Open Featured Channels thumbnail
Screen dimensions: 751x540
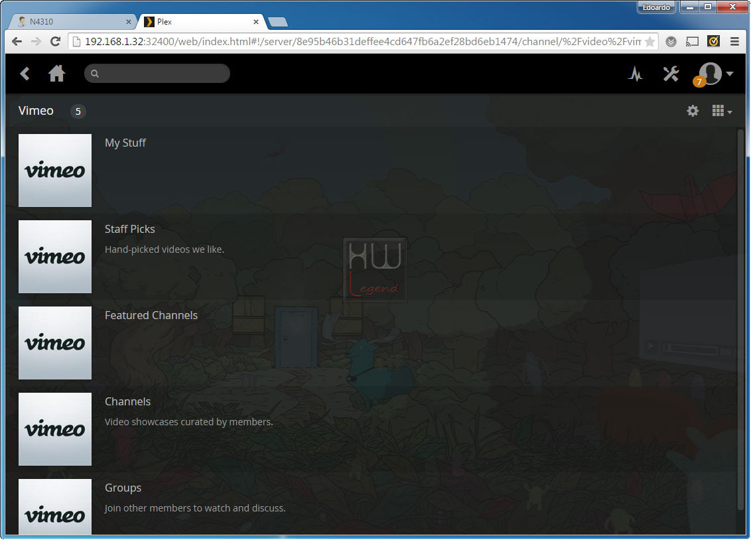pos(55,343)
